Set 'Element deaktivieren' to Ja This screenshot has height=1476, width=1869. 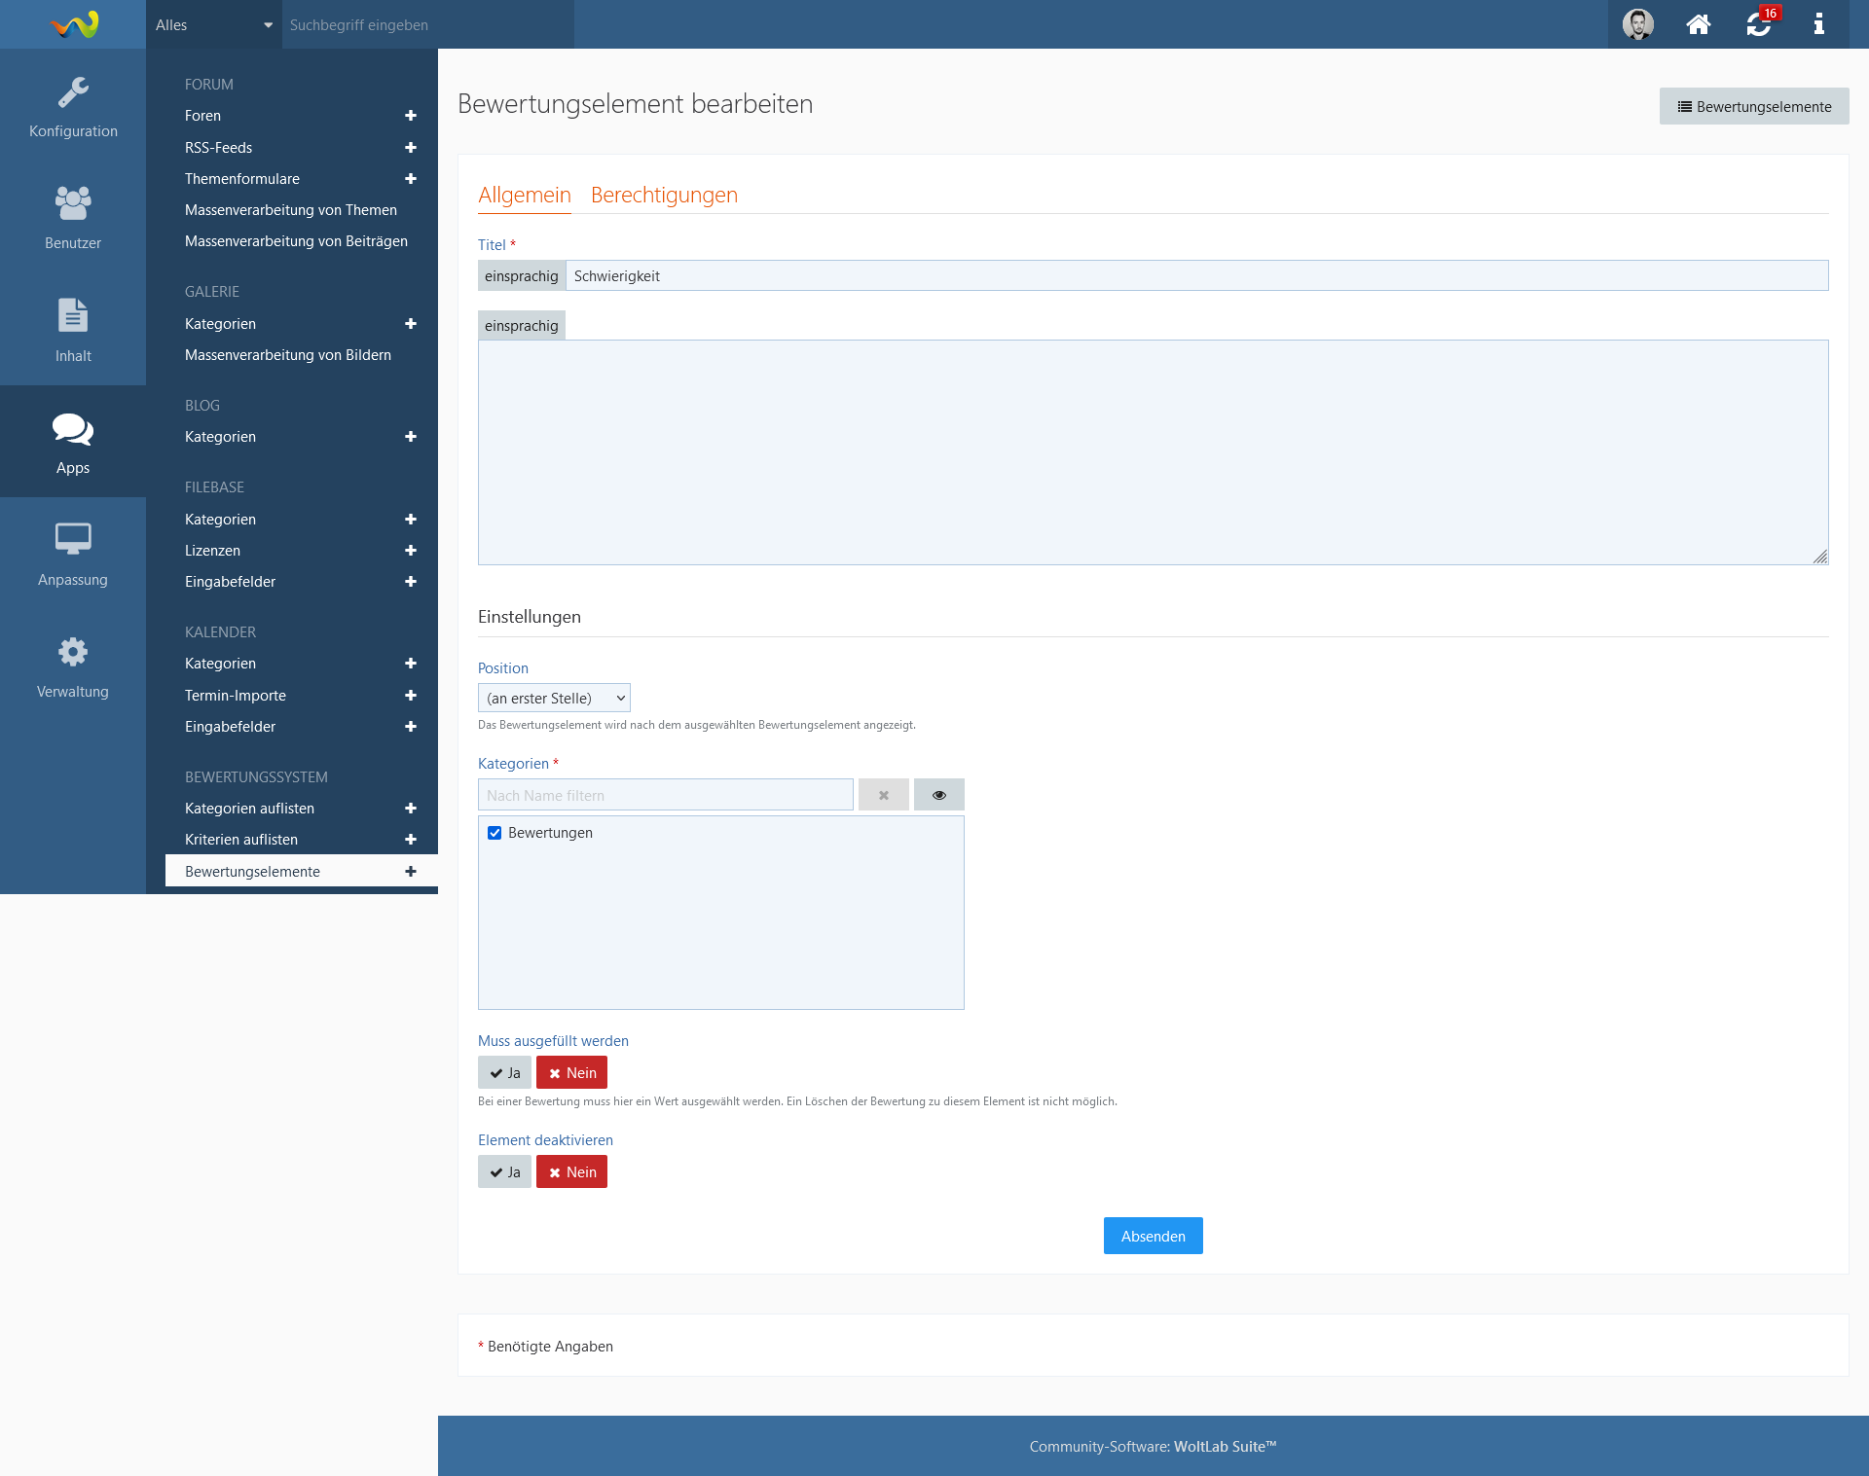click(x=504, y=1172)
